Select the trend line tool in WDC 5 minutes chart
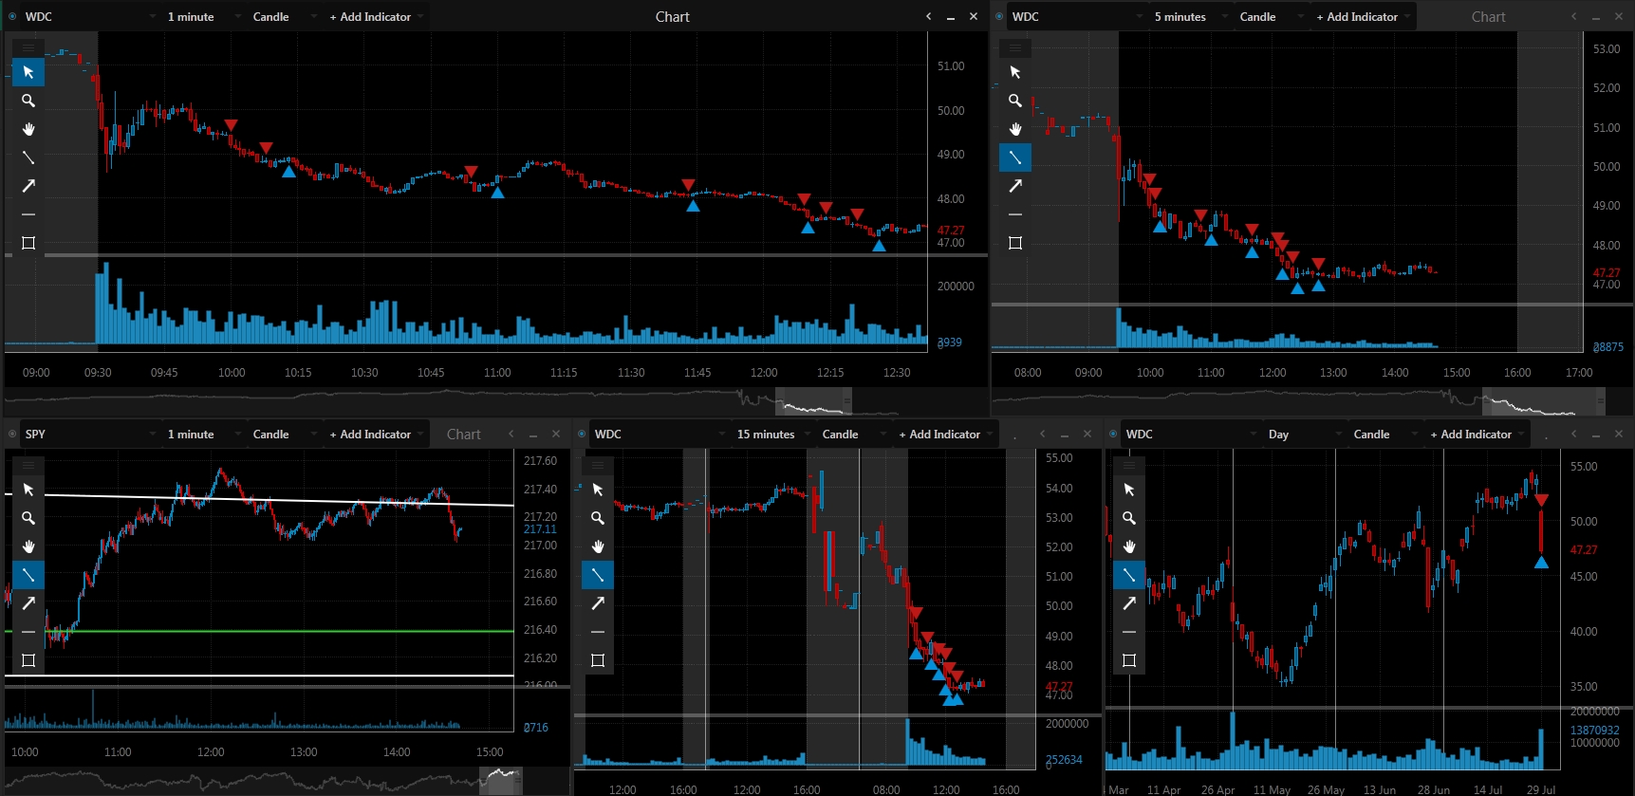The width and height of the screenshot is (1635, 796). [x=1015, y=157]
